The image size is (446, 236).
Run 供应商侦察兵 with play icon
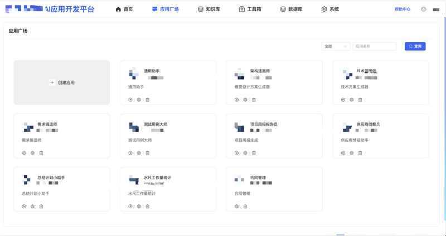click(343, 153)
